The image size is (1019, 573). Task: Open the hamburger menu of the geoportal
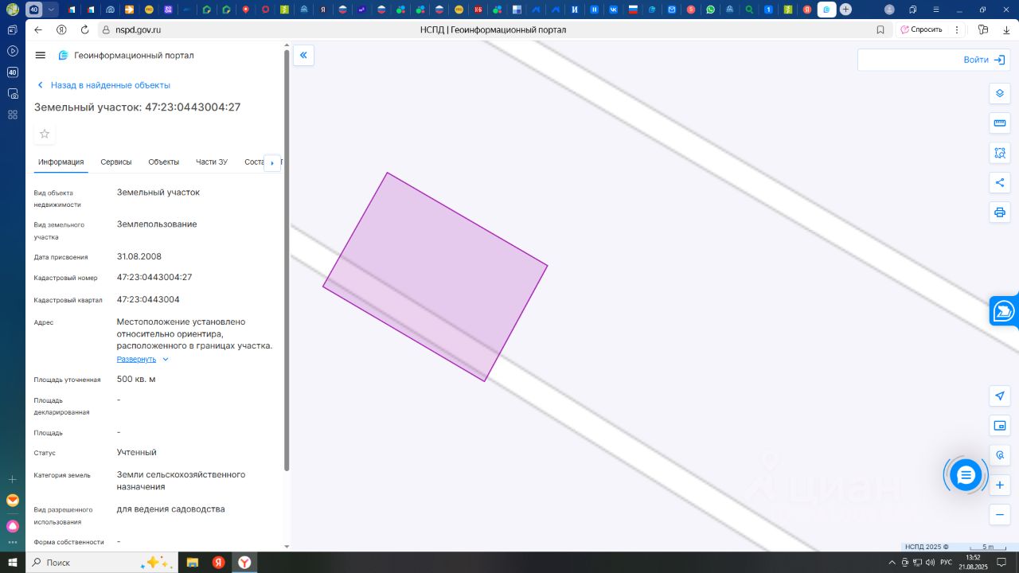41,55
